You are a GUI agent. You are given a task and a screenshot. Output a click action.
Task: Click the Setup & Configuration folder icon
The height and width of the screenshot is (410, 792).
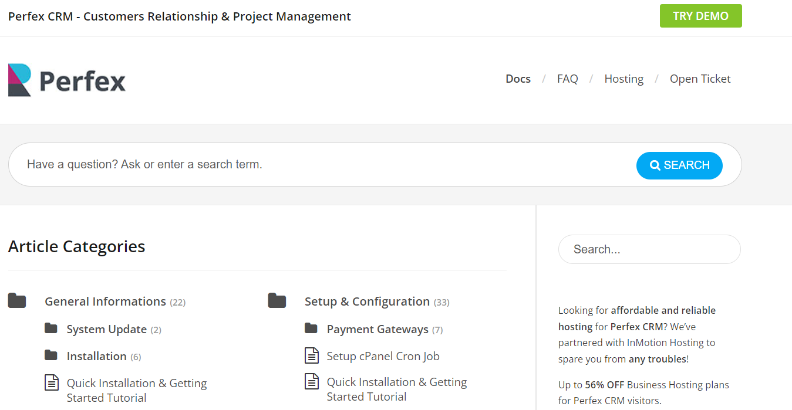(x=277, y=301)
